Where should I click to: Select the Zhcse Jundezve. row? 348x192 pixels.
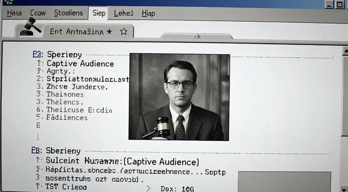[72, 87]
